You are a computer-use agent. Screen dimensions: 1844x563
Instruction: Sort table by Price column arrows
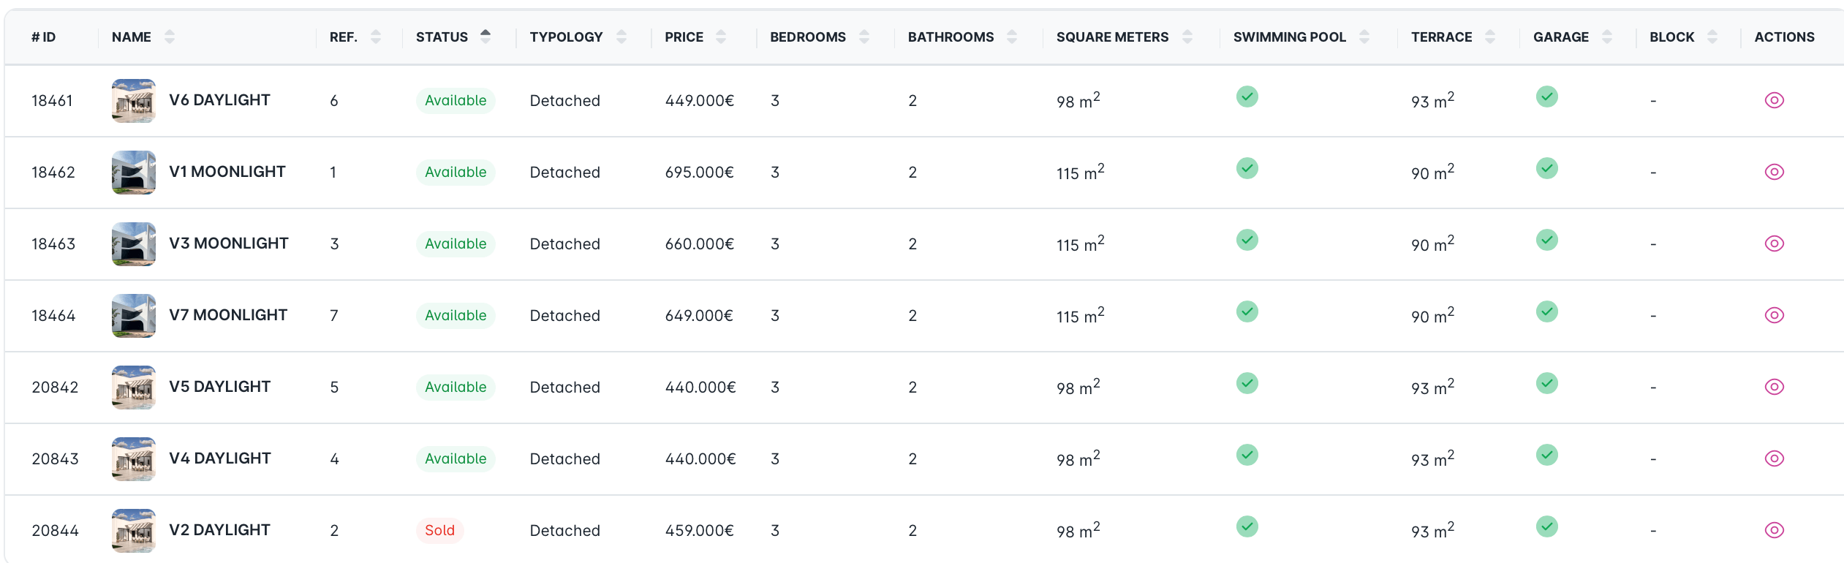coord(721,37)
